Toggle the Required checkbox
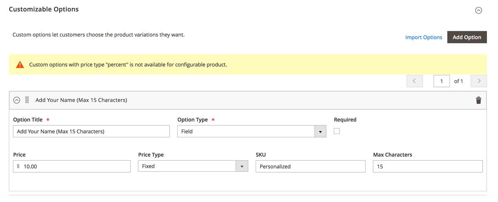498x202 pixels. tap(337, 131)
